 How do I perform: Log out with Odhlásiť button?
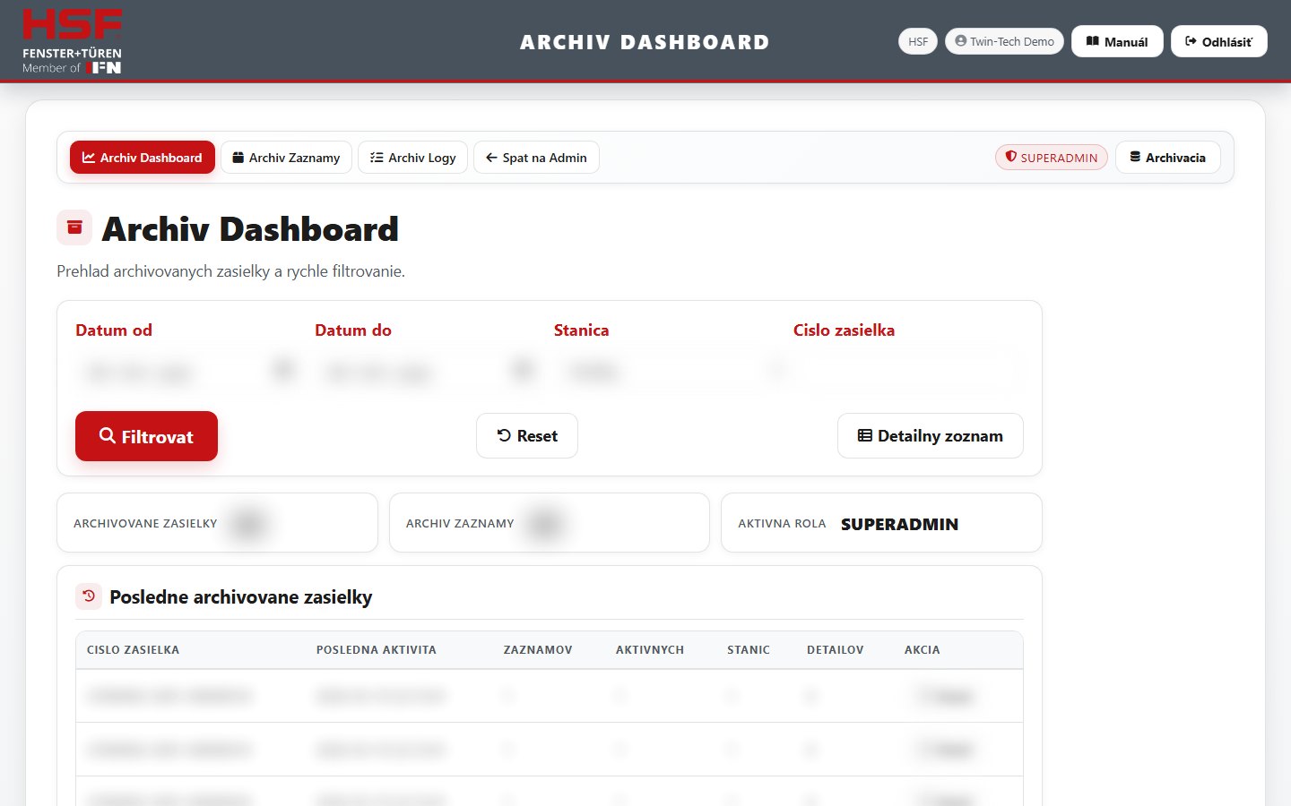pyautogui.click(x=1219, y=41)
